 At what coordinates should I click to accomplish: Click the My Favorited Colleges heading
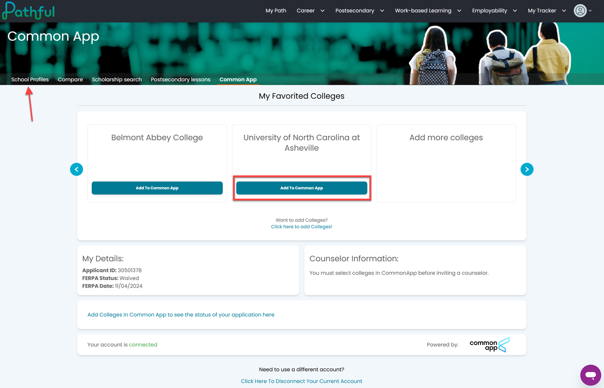click(x=302, y=96)
